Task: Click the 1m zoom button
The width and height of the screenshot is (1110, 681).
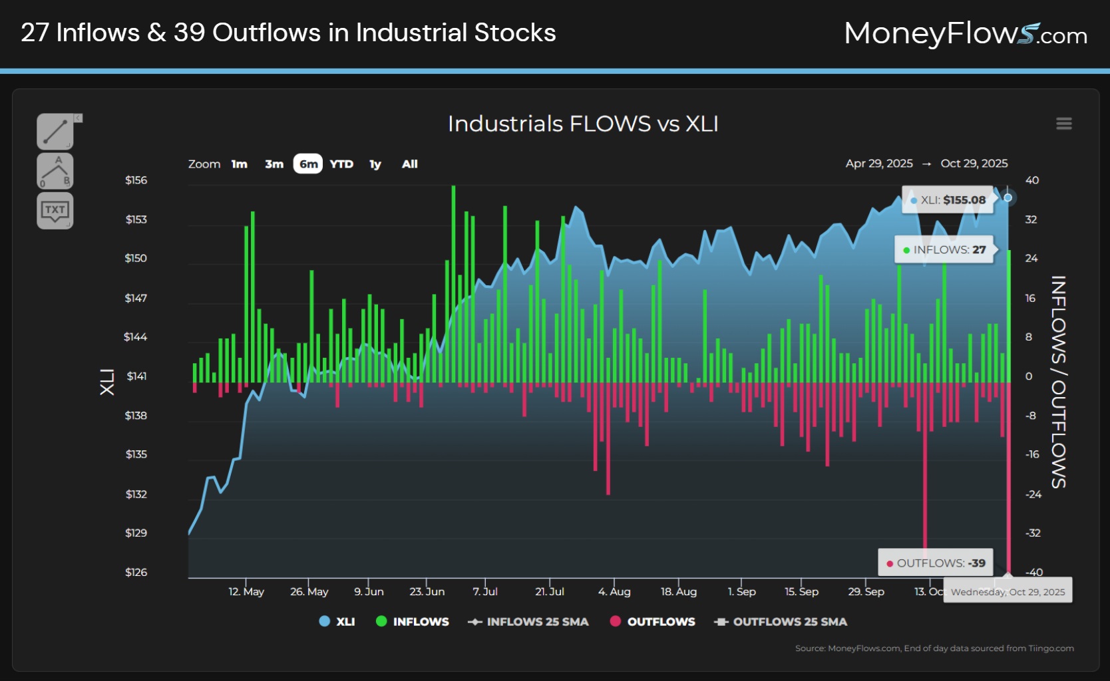Action: point(239,164)
